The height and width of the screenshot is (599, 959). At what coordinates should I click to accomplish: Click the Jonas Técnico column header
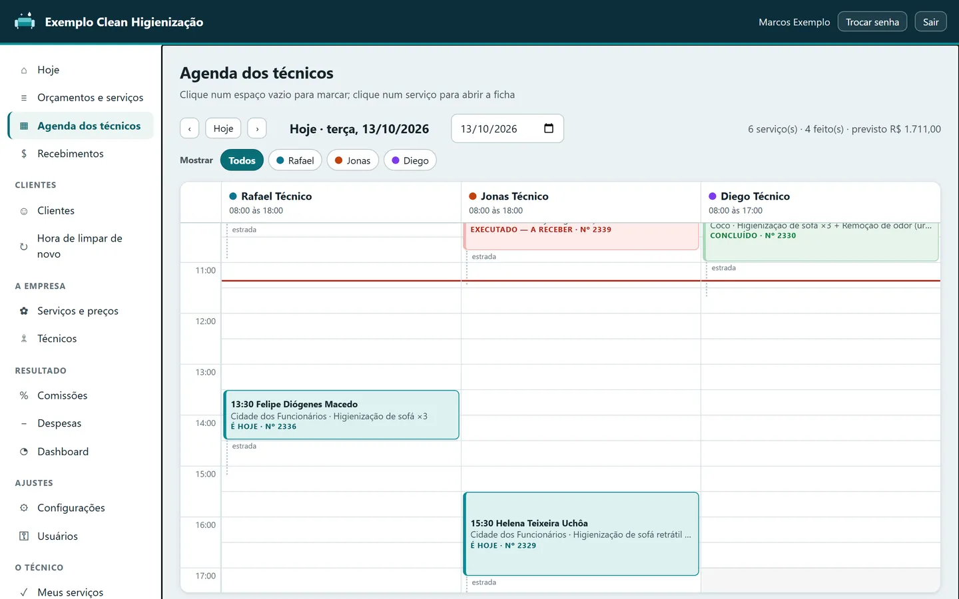(581, 202)
